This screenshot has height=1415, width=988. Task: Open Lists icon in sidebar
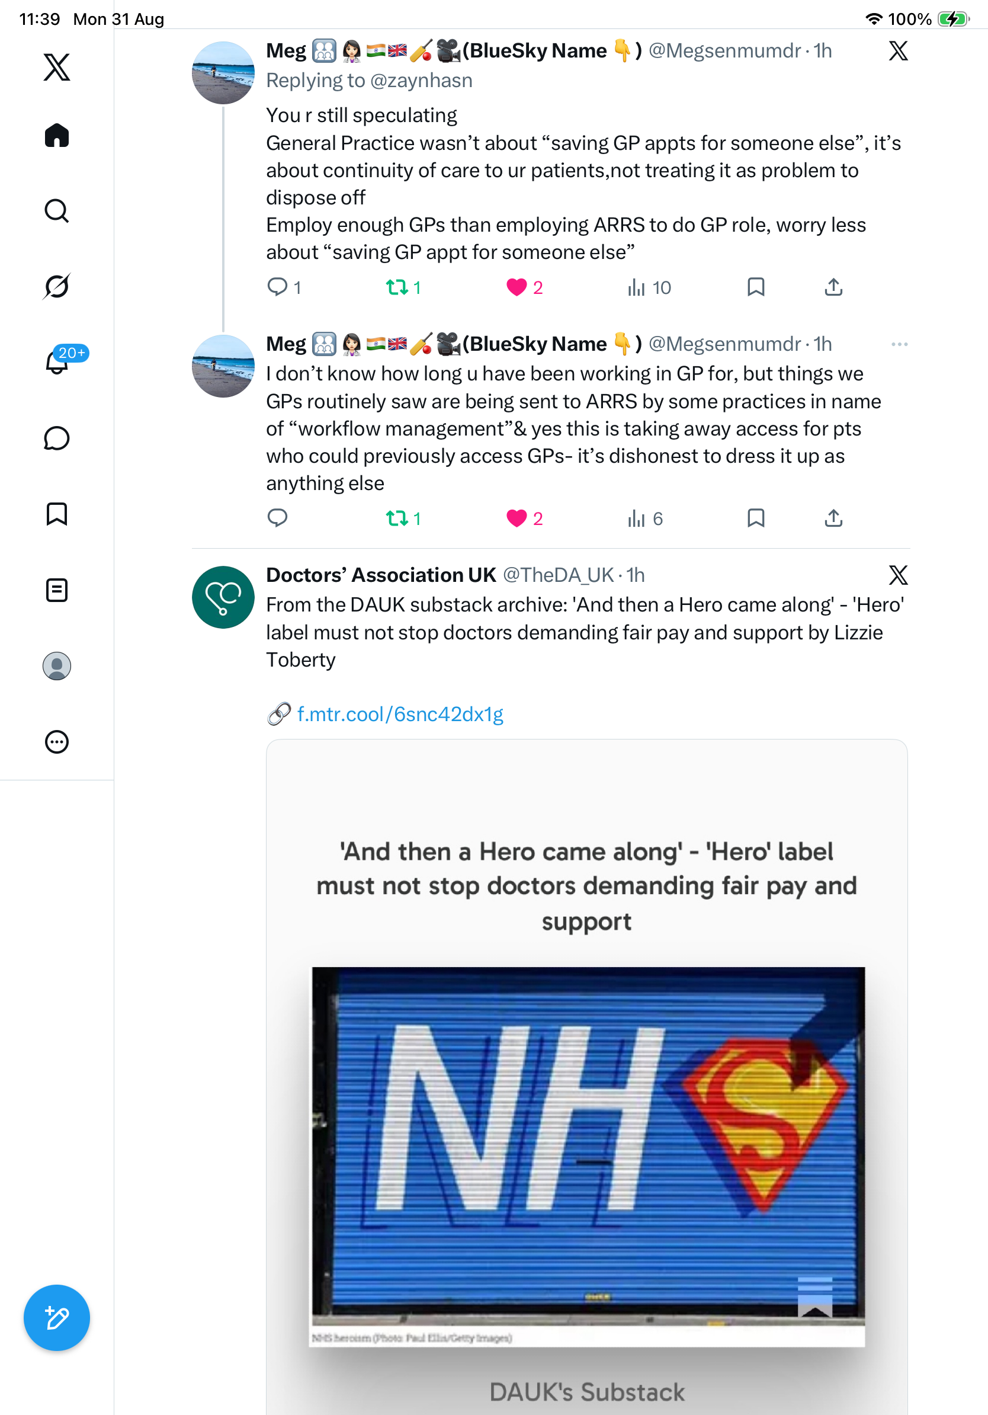(57, 590)
